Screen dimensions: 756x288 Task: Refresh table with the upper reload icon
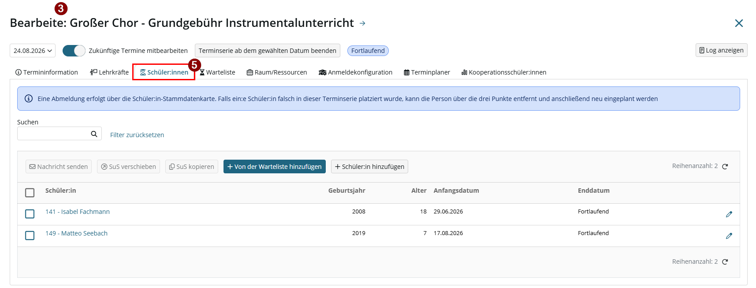click(725, 166)
